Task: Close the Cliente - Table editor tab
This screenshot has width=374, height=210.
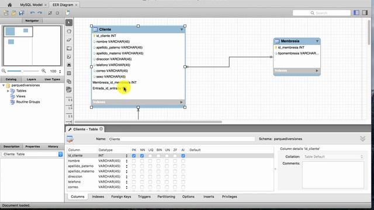Action: coord(101,129)
